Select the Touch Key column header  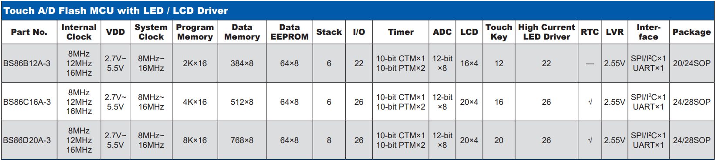pos(499,32)
